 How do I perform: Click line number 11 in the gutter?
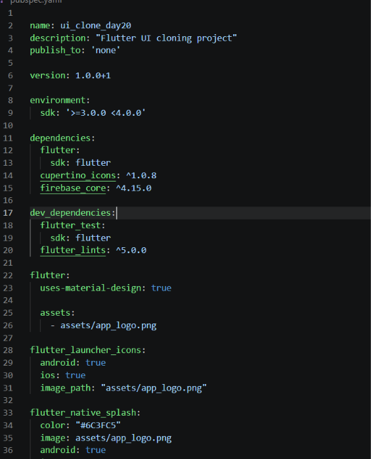(8, 138)
